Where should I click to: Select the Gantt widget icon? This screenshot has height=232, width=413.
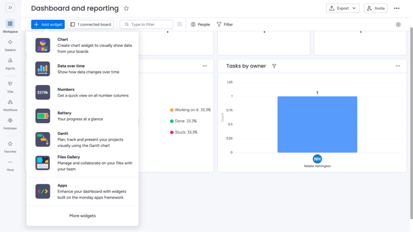coord(43,139)
